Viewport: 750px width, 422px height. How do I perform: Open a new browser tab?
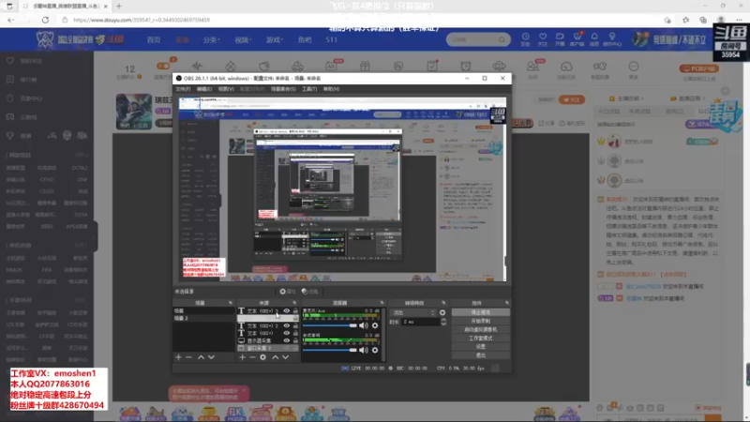(x=119, y=7)
